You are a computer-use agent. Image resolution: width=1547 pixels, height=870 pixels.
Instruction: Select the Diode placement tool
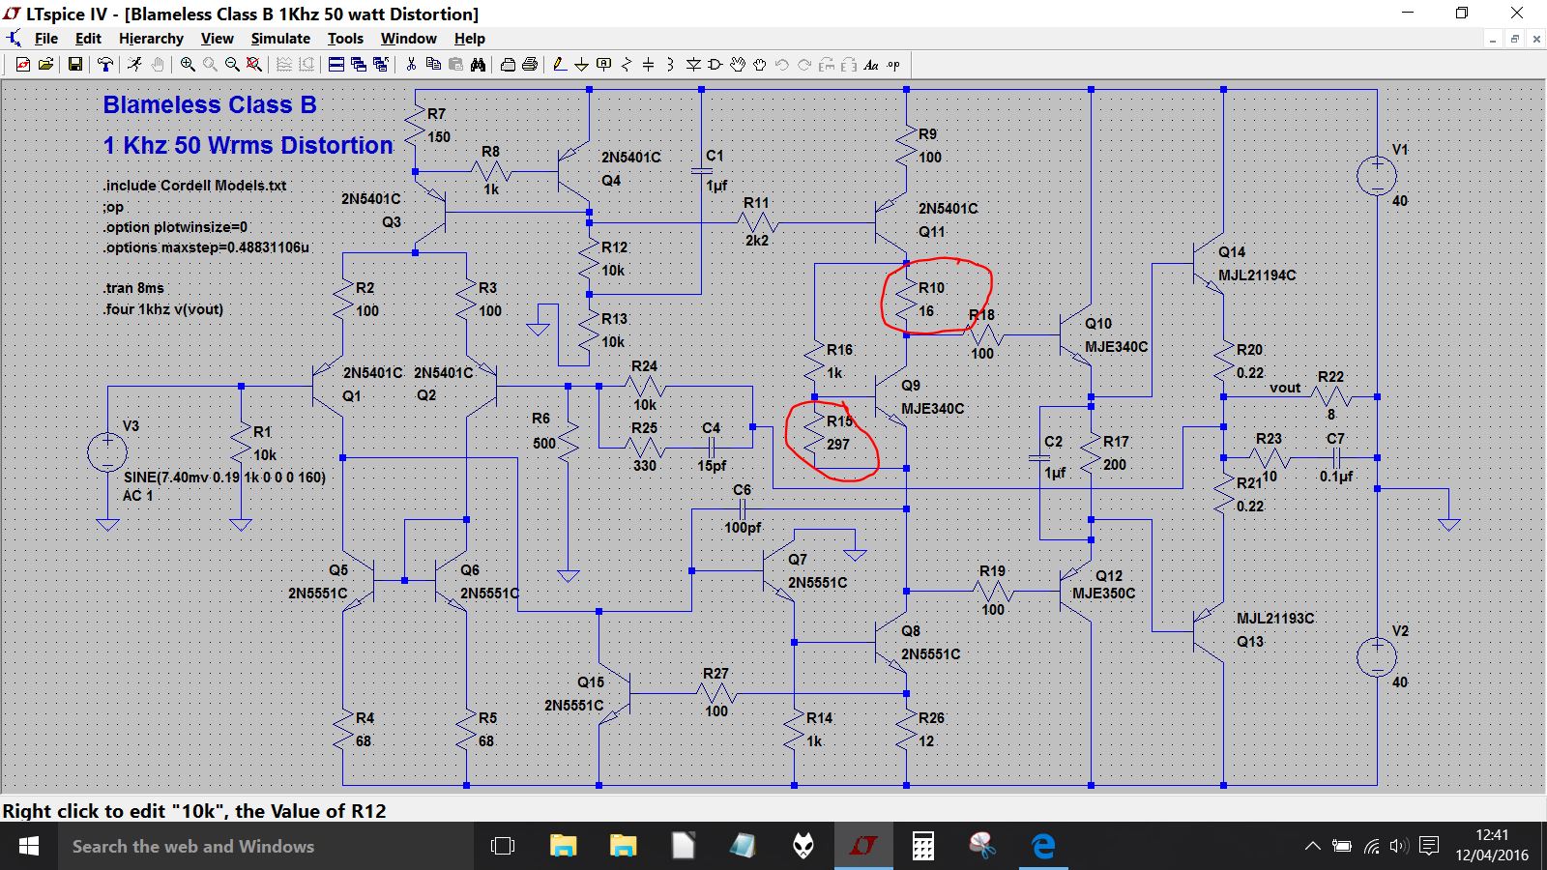(693, 65)
